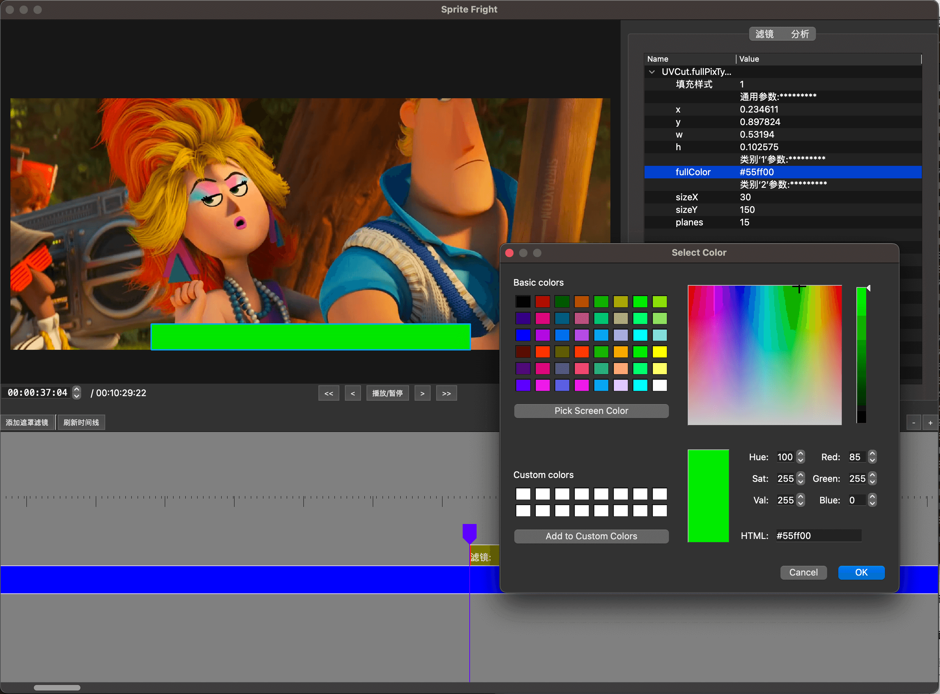This screenshot has width=940, height=694.
Task: Click the x value 0.234611
Action: click(759, 109)
